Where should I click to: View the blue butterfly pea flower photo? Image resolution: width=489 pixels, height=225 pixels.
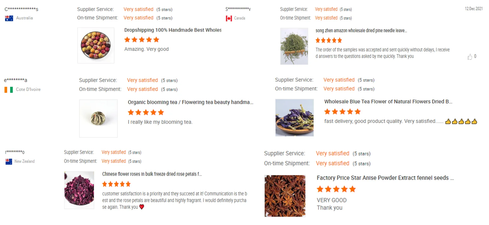[x=294, y=118]
